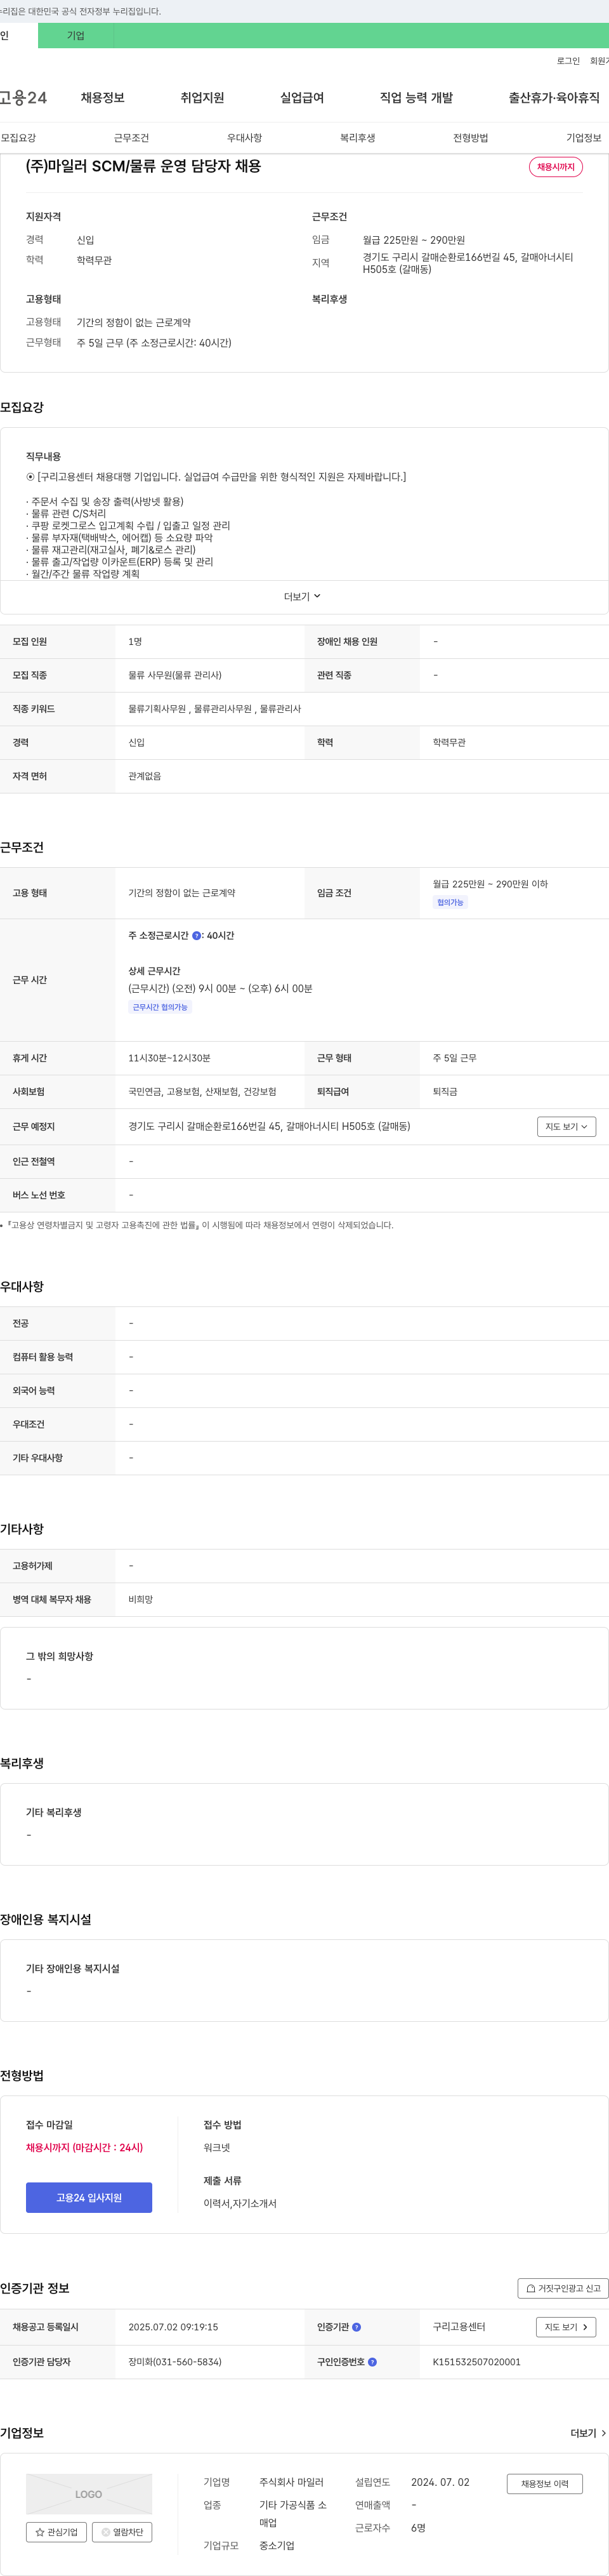
Task: Select the 자격 면허 value 관계없음
Action: (x=145, y=776)
